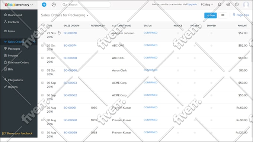Go to Packages in sidebar
Screen dimensions: 253x142
pyautogui.click(x=14, y=49)
